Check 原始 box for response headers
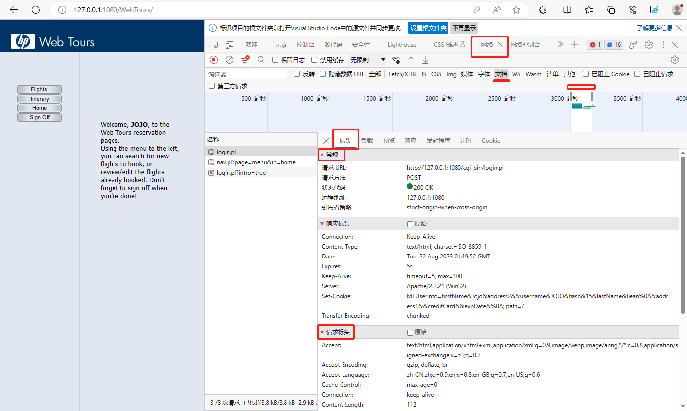687x411 pixels. pos(410,224)
